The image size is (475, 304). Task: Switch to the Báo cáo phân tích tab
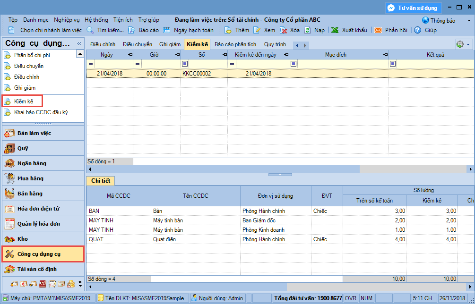pyautogui.click(x=235, y=44)
